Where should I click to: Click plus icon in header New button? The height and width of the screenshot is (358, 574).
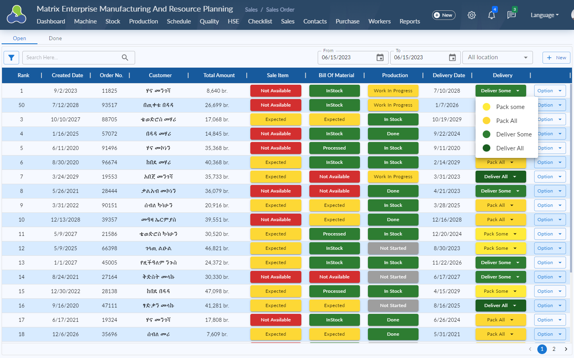tap(437, 15)
